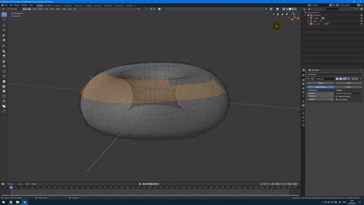Expand the Torus.001 outliner entry
This screenshot has height=205, width=364.
click(x=308, y=24)
